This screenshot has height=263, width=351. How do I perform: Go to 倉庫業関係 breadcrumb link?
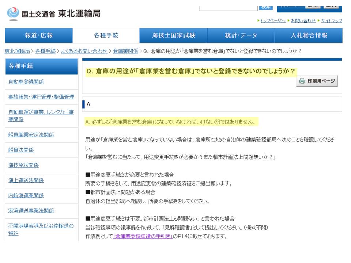point(125,51)
